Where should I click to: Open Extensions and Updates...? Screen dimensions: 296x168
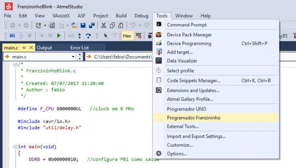pos(216,91)
